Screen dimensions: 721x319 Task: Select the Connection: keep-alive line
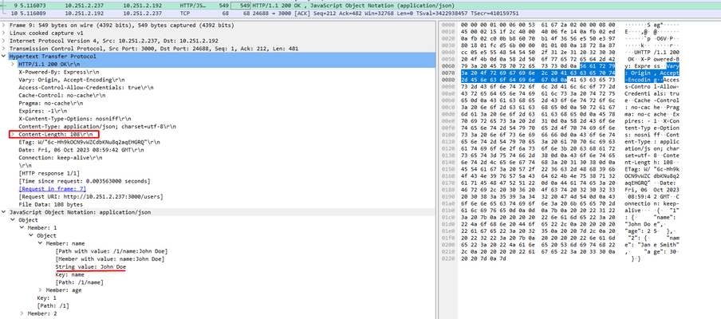click(61, 158)
